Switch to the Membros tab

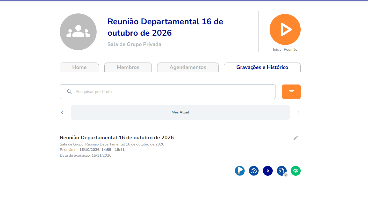point(128,67)
